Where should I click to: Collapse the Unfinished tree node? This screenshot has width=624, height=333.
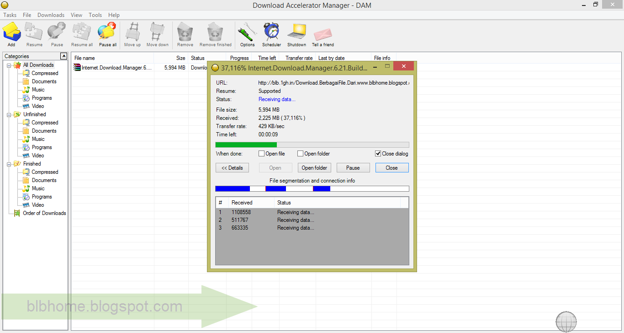pyautogui.click(x=9, y=114)
